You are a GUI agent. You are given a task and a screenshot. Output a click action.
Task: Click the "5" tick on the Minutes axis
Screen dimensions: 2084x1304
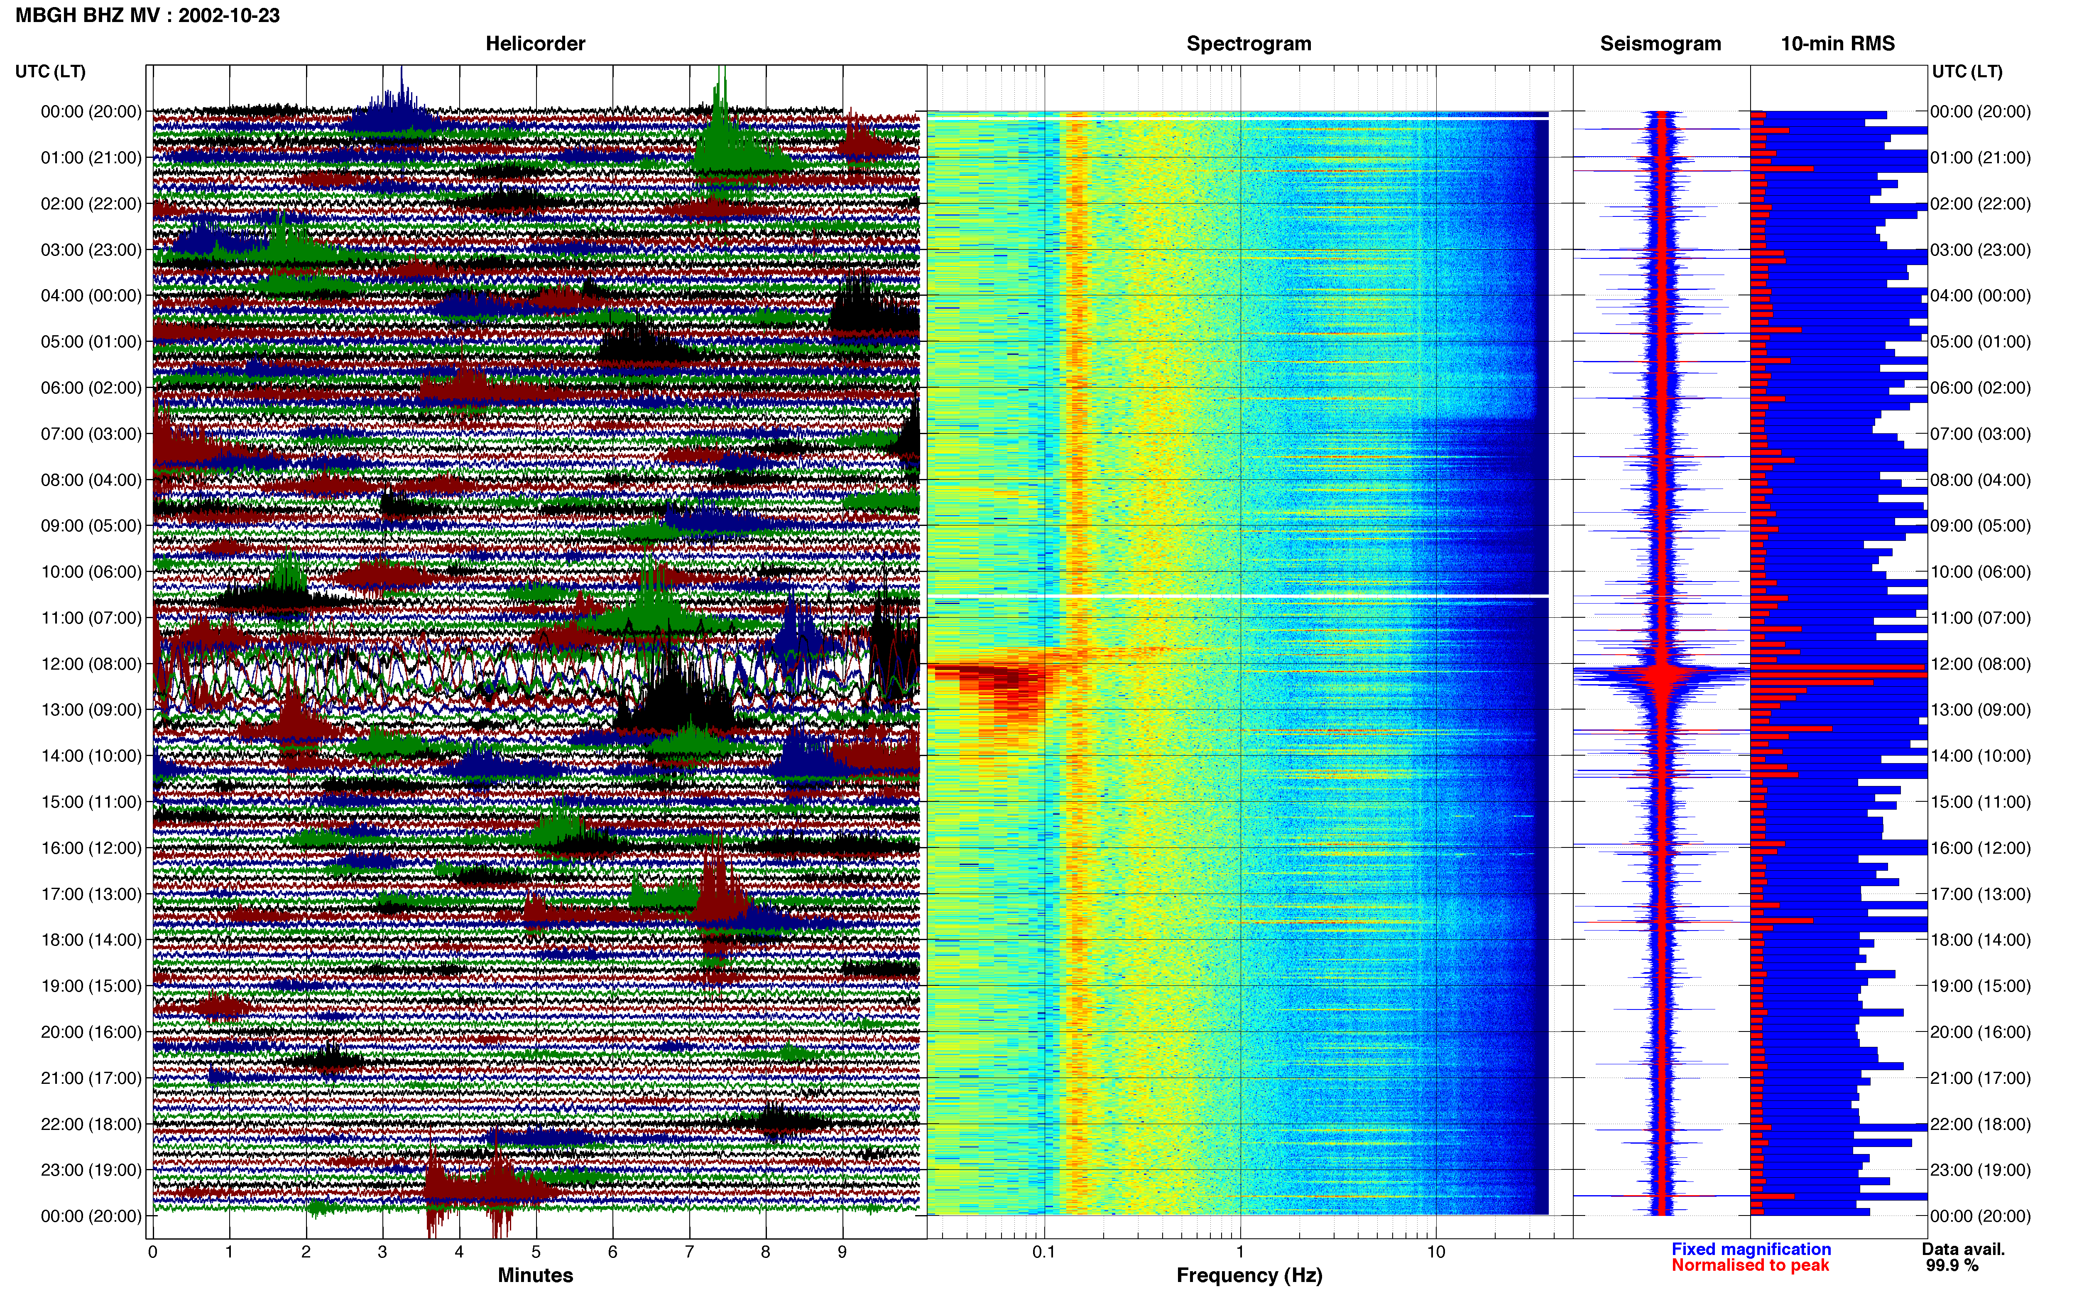pyautogui.click(x=536, y=1251)
